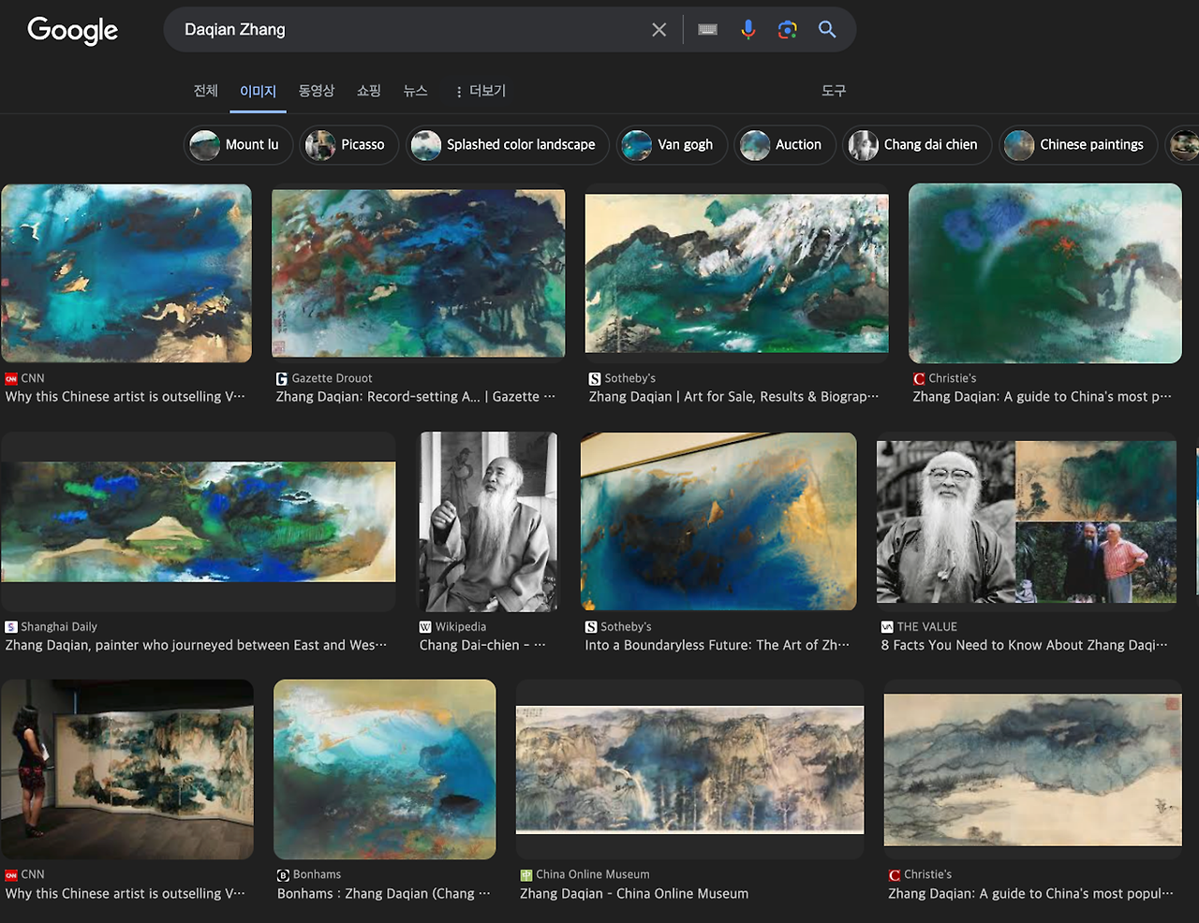Open the 도구 tools button
The width and height of the screenshot is (1199, 923).
pyautogui.click(x=834, y=91)
